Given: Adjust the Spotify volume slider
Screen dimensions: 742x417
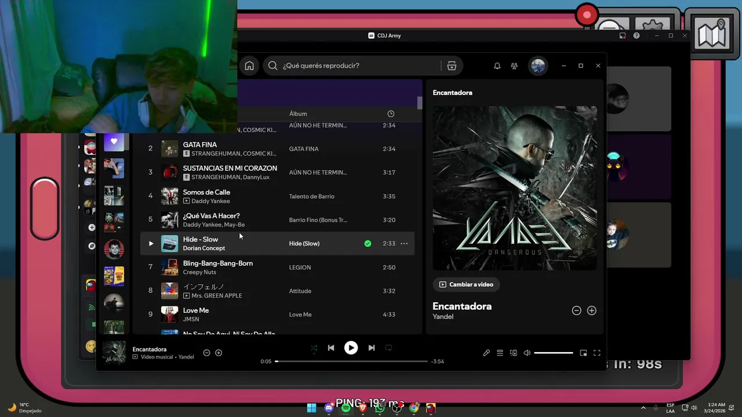Looking at the screenshot, I should click(x=554, y=353).
